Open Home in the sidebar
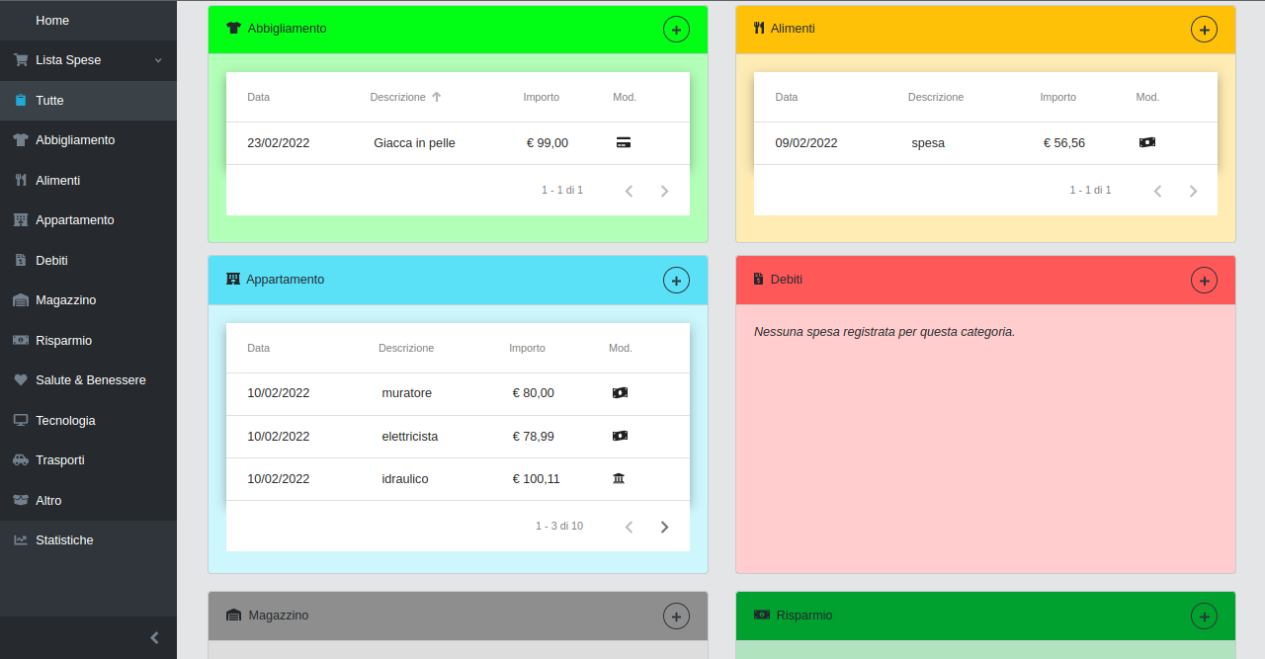 pyautogui.click(x=89, y=20)
